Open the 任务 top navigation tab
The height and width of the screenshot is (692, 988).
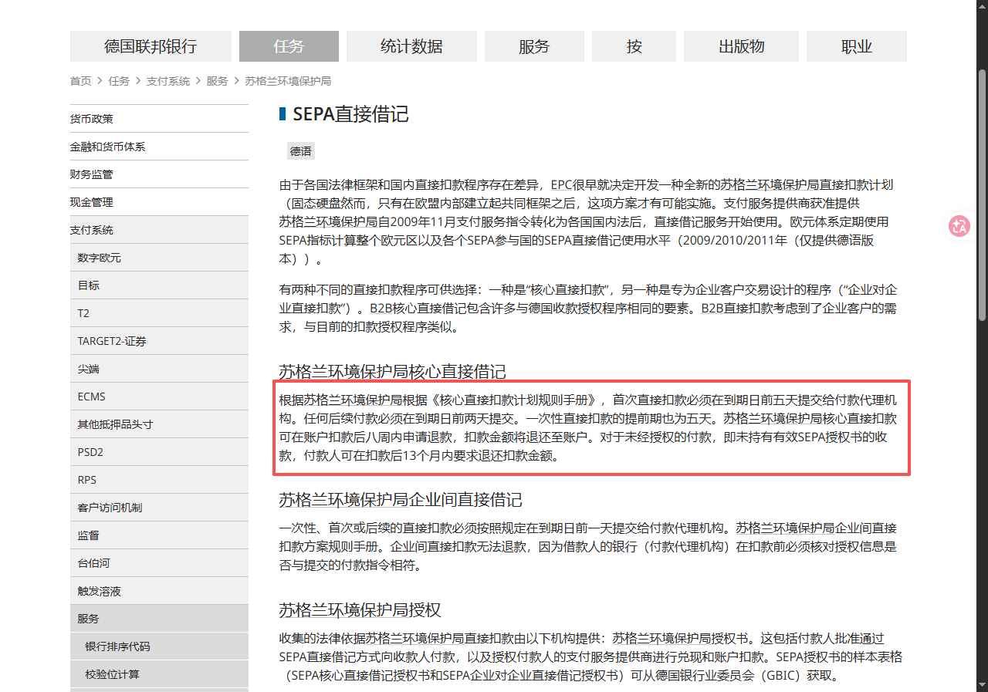pyautogui.click(x=289, y=46)
